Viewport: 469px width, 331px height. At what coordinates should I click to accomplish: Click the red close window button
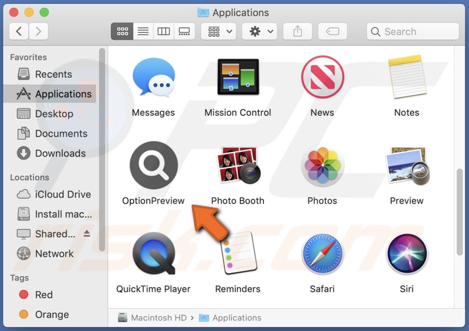[x=14, y=12]
